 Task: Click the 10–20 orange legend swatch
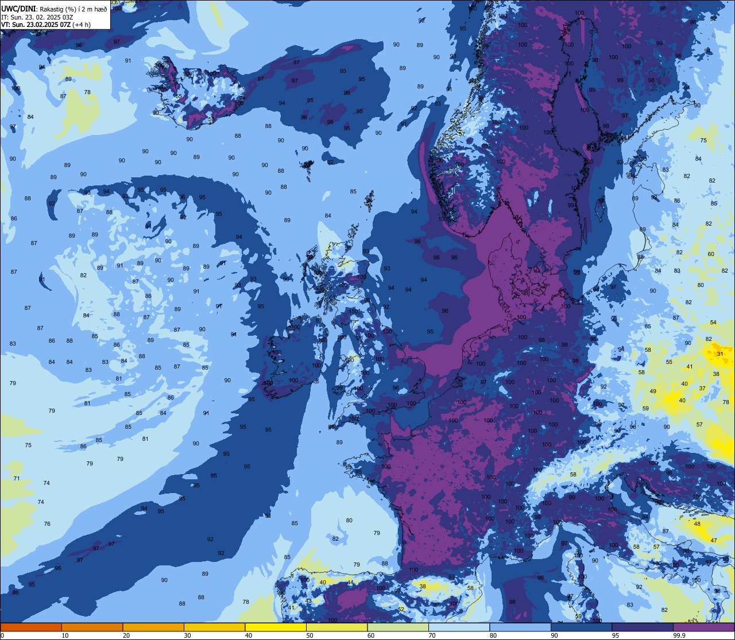[92, 627]
